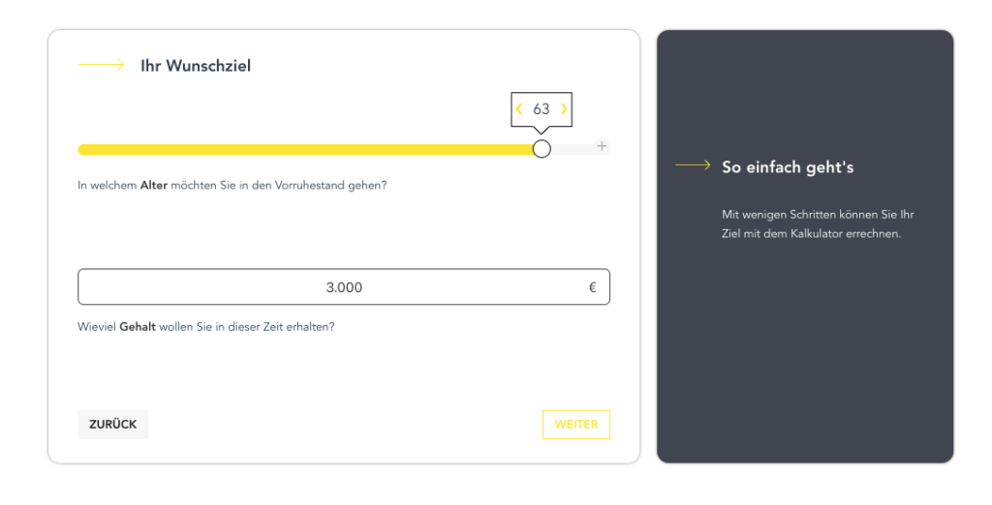Click the age value 63 in tooltip
992x505 pixels.
point(542,109)
